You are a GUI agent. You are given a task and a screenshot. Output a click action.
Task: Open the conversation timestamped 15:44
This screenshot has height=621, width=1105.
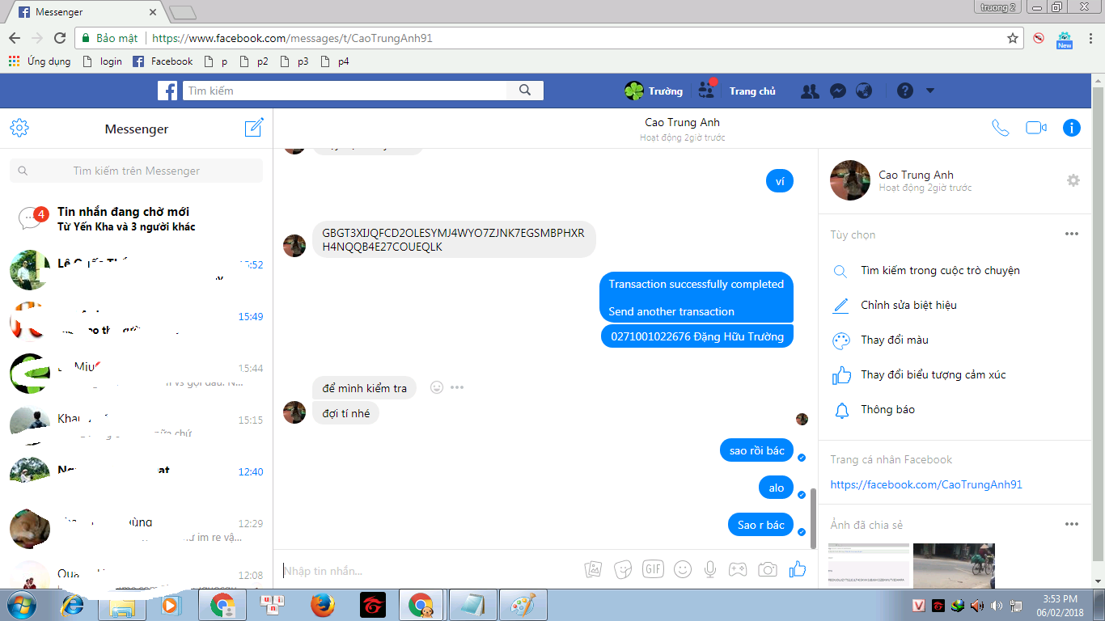click(x=137, y=374)
